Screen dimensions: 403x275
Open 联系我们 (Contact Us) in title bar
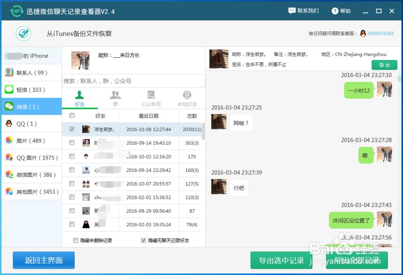303,10
